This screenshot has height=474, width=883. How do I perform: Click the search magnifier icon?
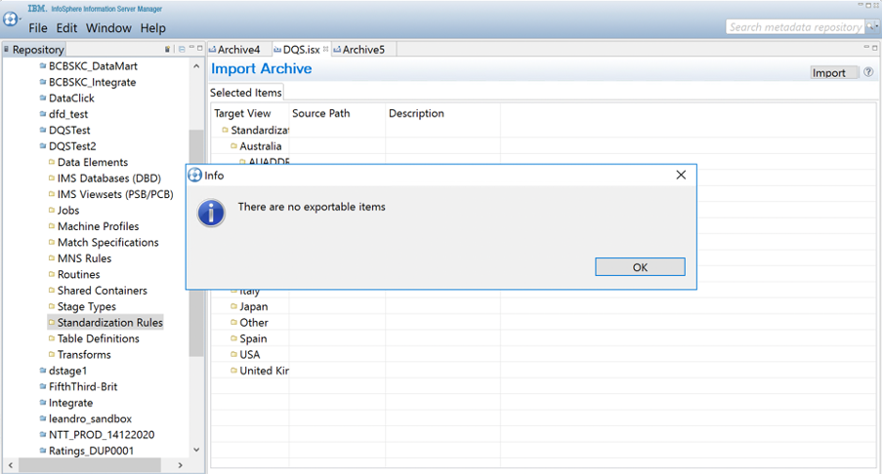[x=871, y=27]
